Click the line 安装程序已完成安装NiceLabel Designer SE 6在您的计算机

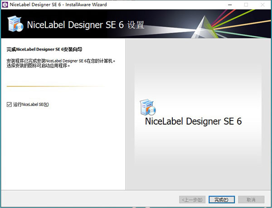pos(61,61)
